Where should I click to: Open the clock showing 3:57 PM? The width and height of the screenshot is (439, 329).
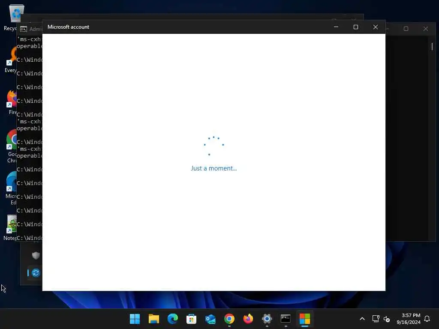click(x=409, y=319)
